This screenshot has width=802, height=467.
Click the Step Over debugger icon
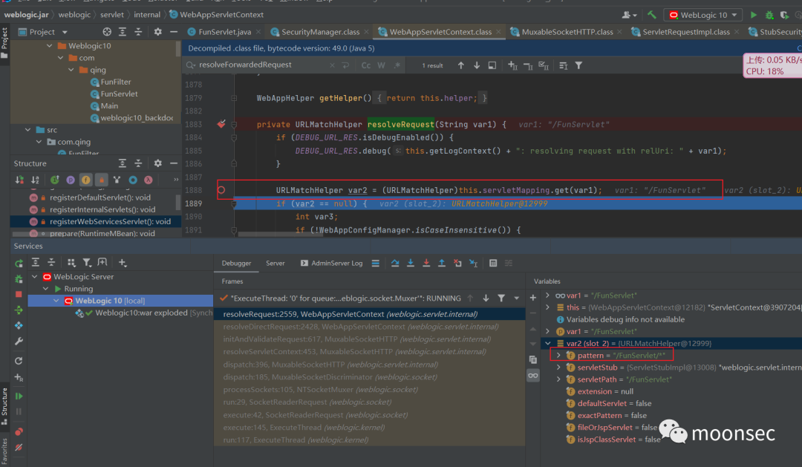click(x=395, y=263)
